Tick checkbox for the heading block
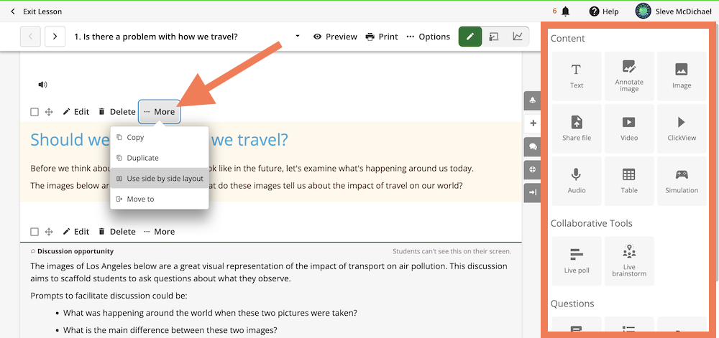This screenshot has width=719, height=338. coord(35,112)
